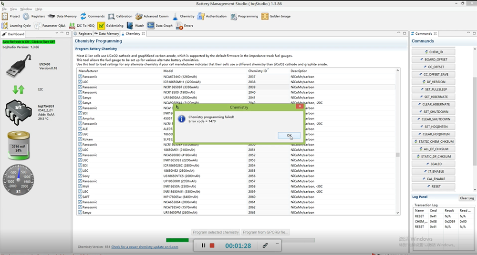Turn off Auto Refresh in DashBoard
The width and height of the screenshot is (477, 255).
29,42
